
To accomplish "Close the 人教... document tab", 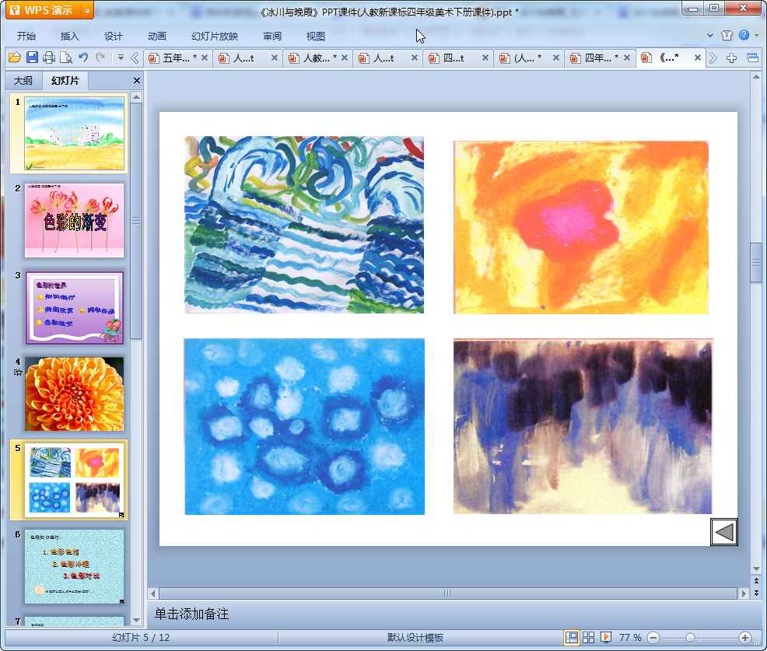I will pos(345,58).
